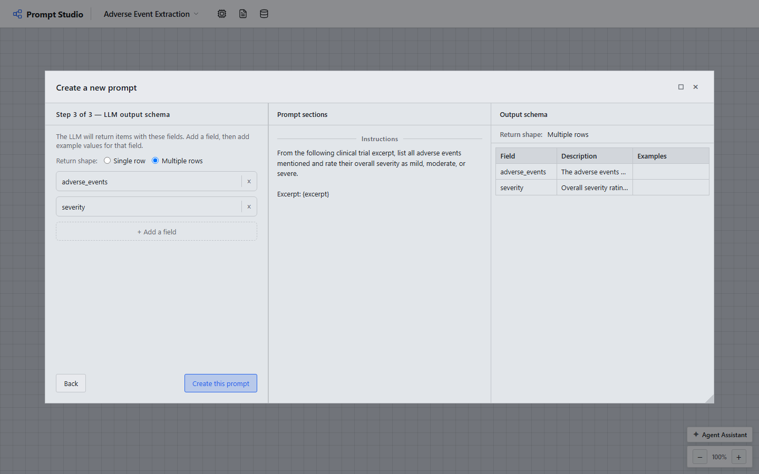Maximize the Create a new prompt dialog
This screenshot has height=474, width=759.
click(x=681, y=87)
